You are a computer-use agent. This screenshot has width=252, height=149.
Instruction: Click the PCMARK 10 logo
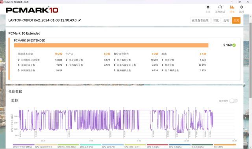click(x=32, y=10)
